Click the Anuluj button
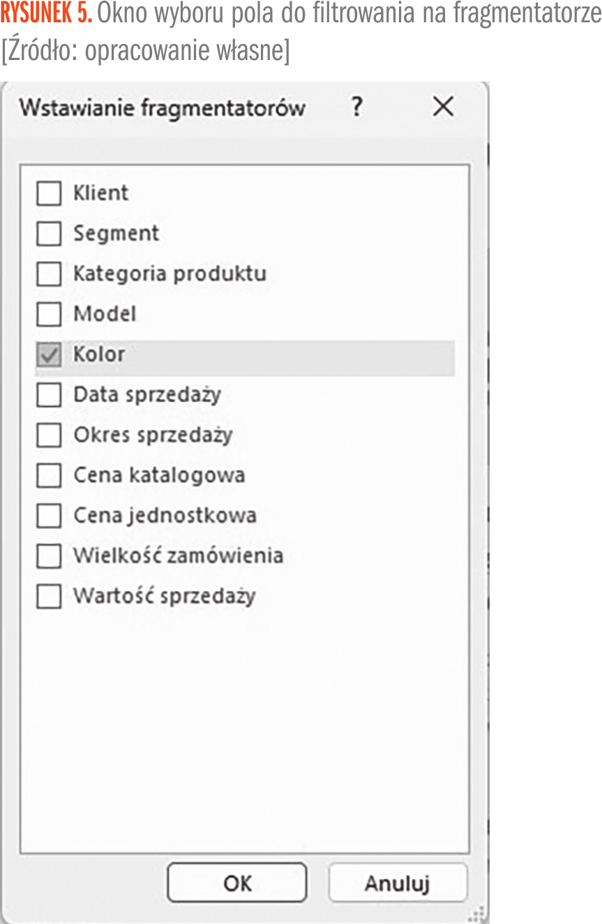 pos(397,883)
